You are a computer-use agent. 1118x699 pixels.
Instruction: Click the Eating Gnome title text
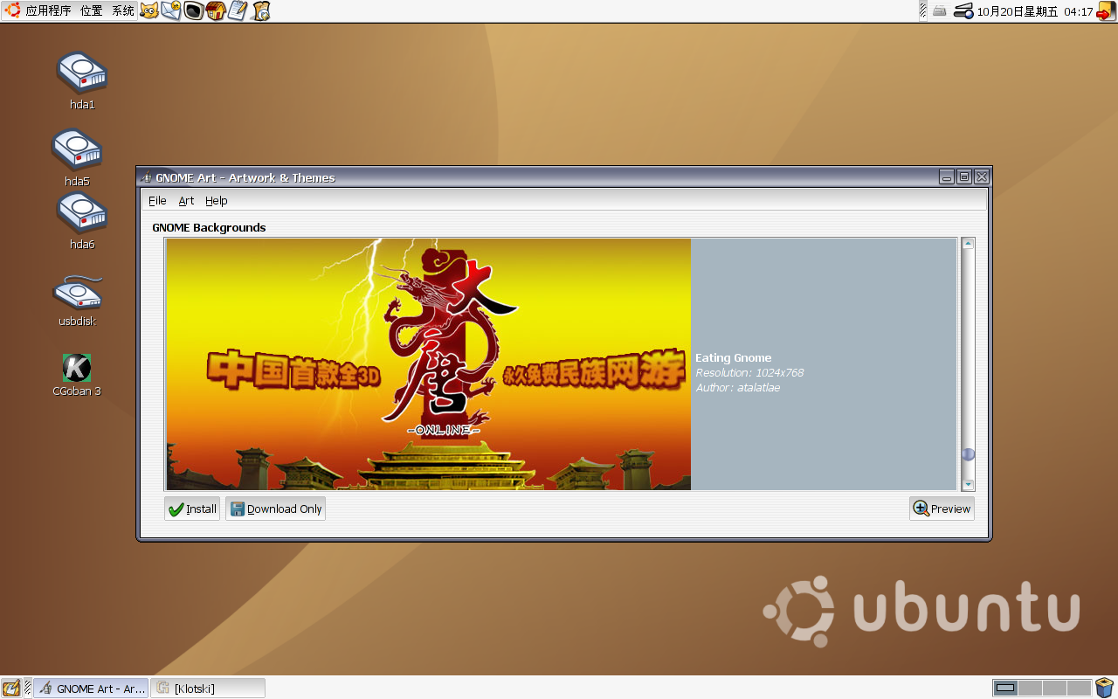click(x=734, y=357)
